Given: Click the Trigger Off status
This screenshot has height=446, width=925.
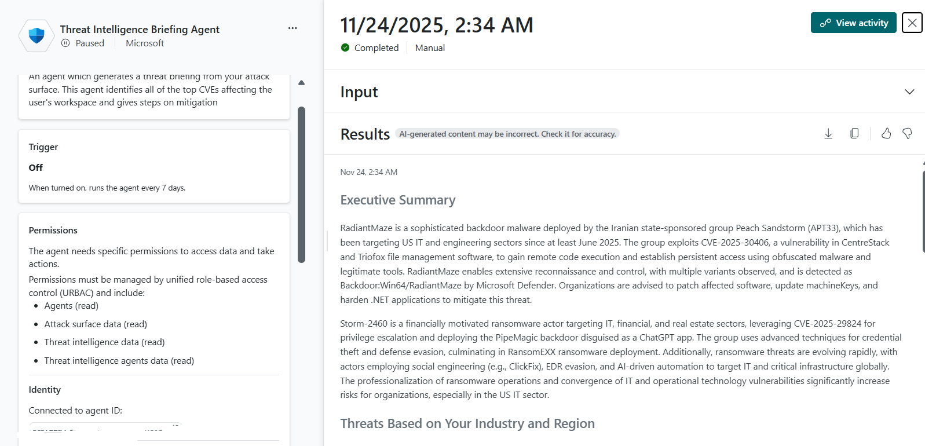Looking at the screenshot, I should (36, 167).
